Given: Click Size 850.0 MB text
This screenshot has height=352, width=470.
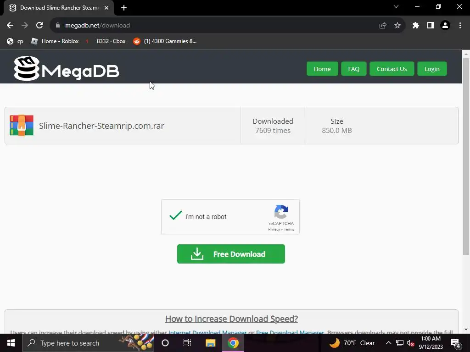Looking at the screenshot, I should (x=337, y=126).
